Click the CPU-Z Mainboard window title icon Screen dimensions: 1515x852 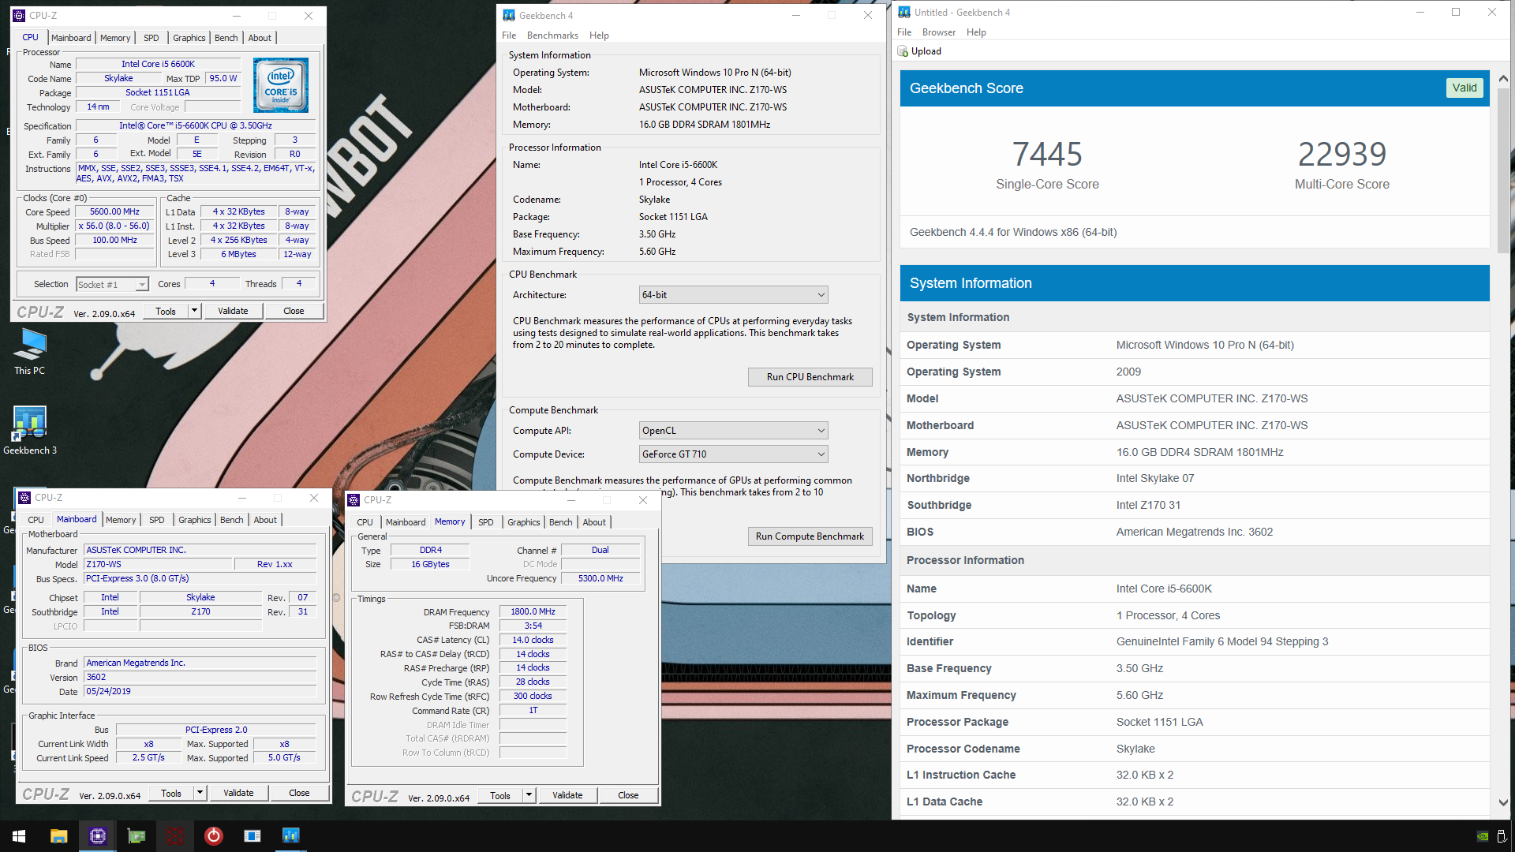pos(24,498)
